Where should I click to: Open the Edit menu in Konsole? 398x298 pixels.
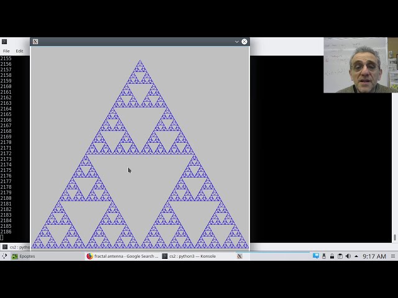tap(19, 51)
